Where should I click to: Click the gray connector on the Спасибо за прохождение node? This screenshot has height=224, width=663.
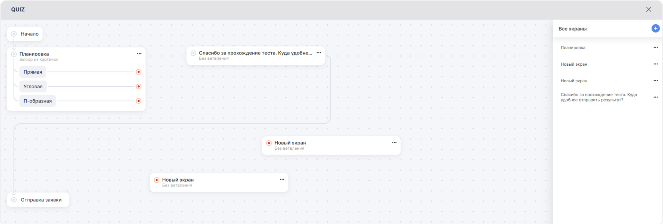pyautogui.click(x=193, y=53)
